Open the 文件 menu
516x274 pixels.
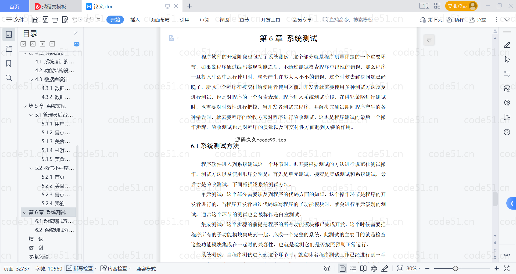point(15,20)
